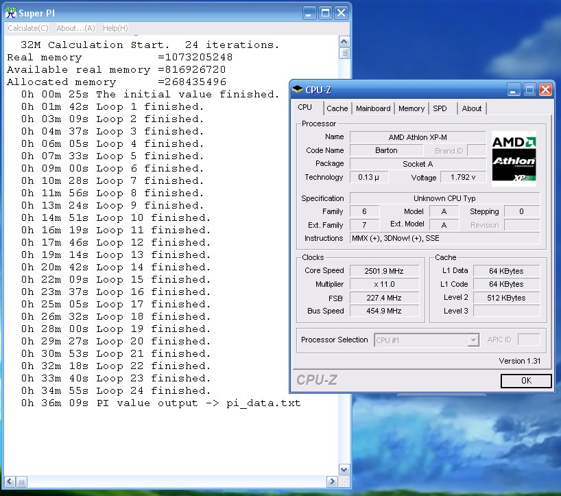561x496 pixels.
Task: Click the Technology value 0.13 µ
Action: tap(369, 177)
